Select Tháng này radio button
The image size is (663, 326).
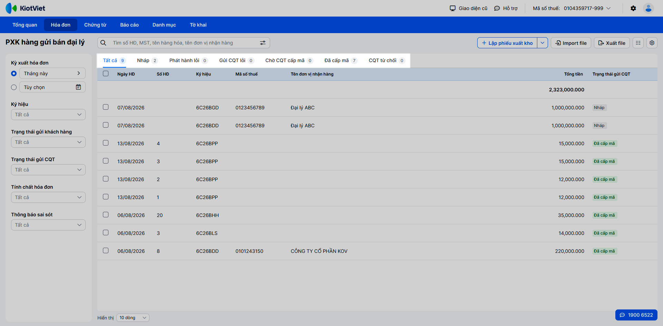(x=14, y=73)
